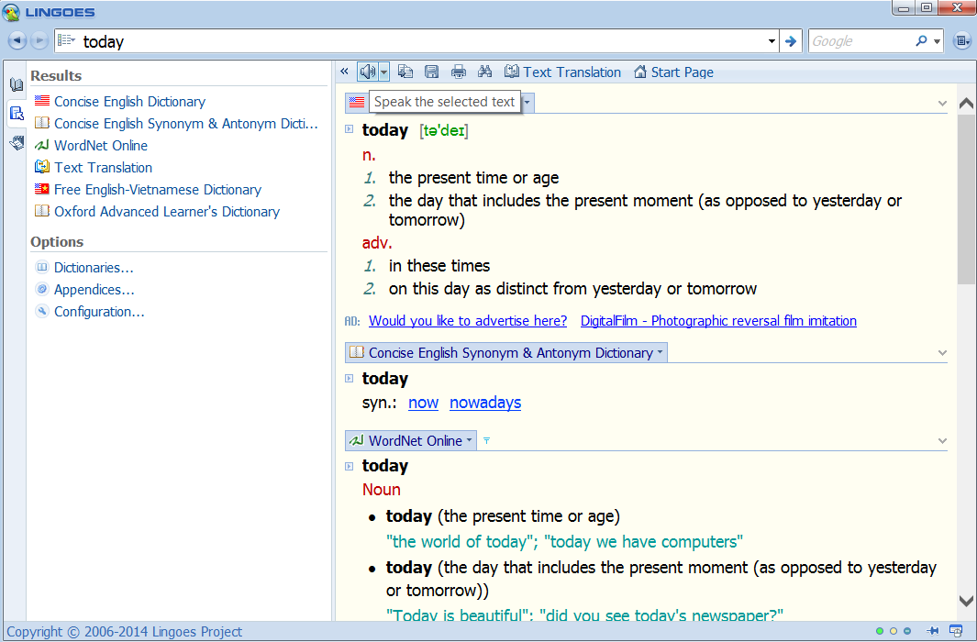This screenshot has height=642, width=977.
Task: Click the Google search magnifier icon
Action: coord(921,41)
